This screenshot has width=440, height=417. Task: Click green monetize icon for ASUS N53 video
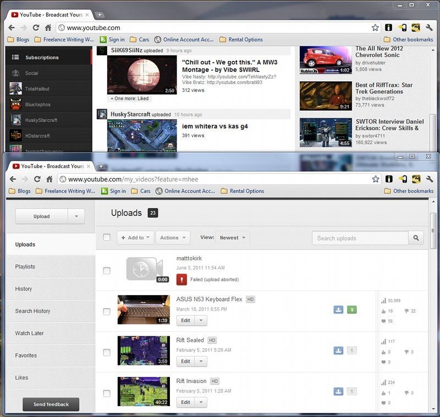[352, 310]
